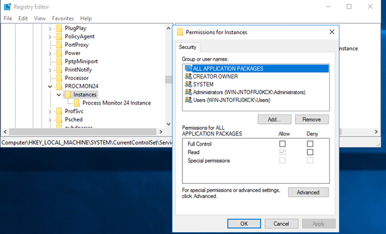Click the PrintNotify folder icon
The width and height of the screenshot is (386, 234).
coord(59,70)
